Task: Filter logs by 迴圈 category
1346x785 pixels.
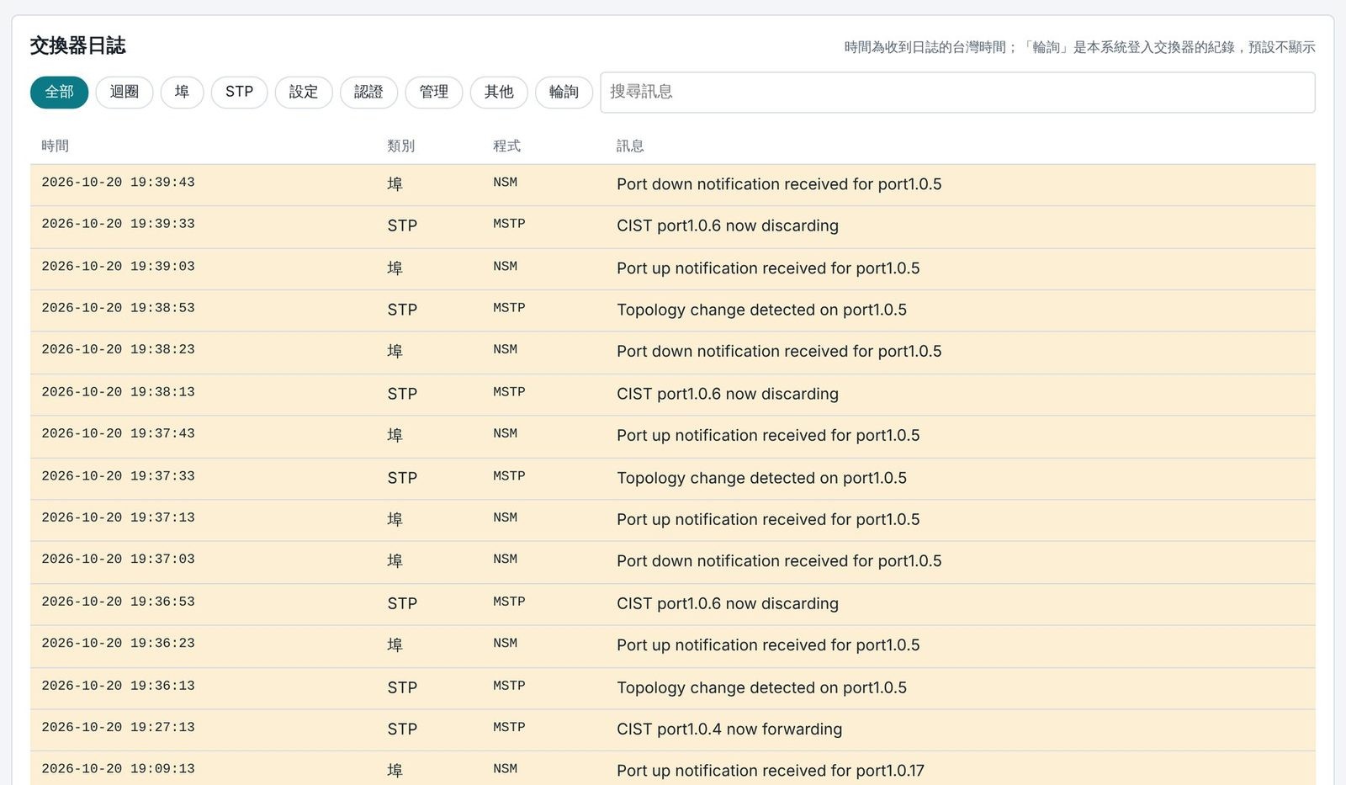Action: 125,92
